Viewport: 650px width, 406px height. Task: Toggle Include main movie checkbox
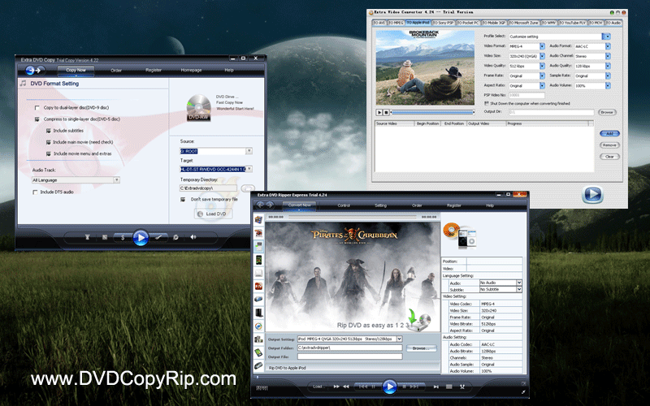pos(49,142)
